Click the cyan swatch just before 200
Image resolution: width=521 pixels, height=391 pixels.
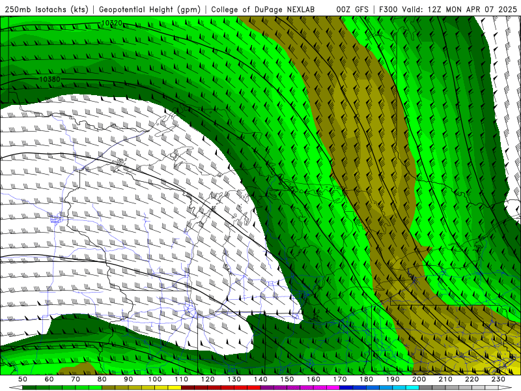point(413,388)
